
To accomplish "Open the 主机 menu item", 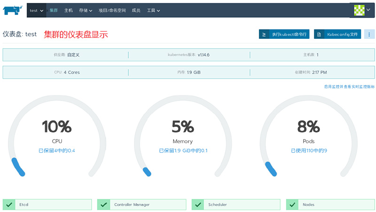I will click(x=68, y=10).
